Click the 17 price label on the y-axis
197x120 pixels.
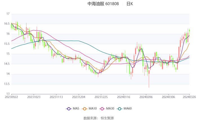coord(8,14)
